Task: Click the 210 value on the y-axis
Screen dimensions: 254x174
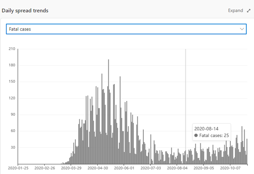Action: click(12, 49)
